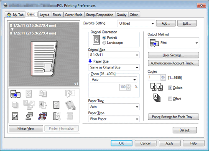Click the My Tab user icon
The width and height of the screenshot is (209, 151).
coord(9,15)
